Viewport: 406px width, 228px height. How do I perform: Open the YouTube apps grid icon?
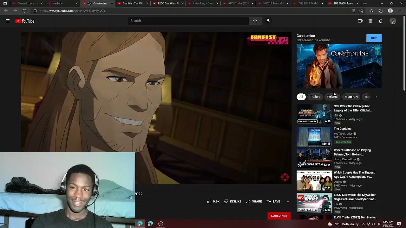click(370, 21)
